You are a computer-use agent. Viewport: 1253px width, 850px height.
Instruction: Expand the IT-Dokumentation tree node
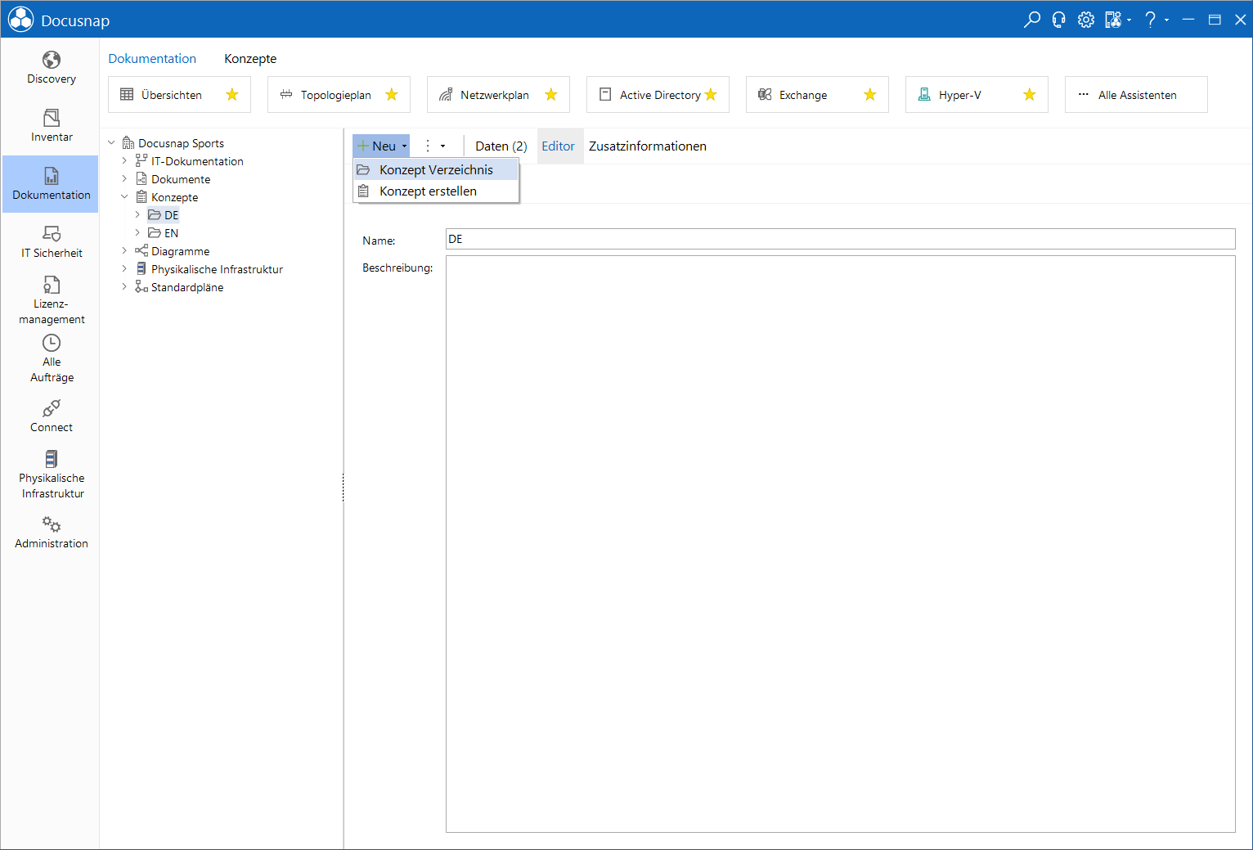[x=124, y=161]
